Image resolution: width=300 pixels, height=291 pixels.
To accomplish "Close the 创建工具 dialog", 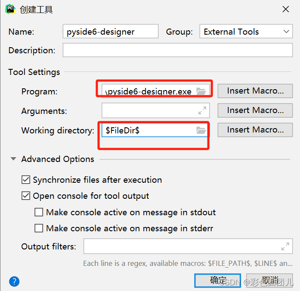I will 286,9.
